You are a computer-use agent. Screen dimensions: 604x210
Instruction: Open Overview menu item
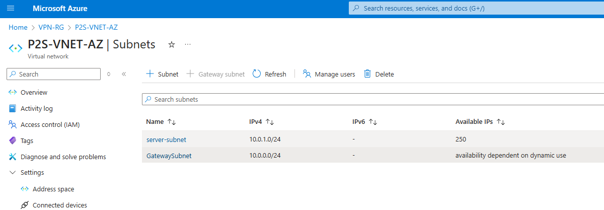click(34, 92)
